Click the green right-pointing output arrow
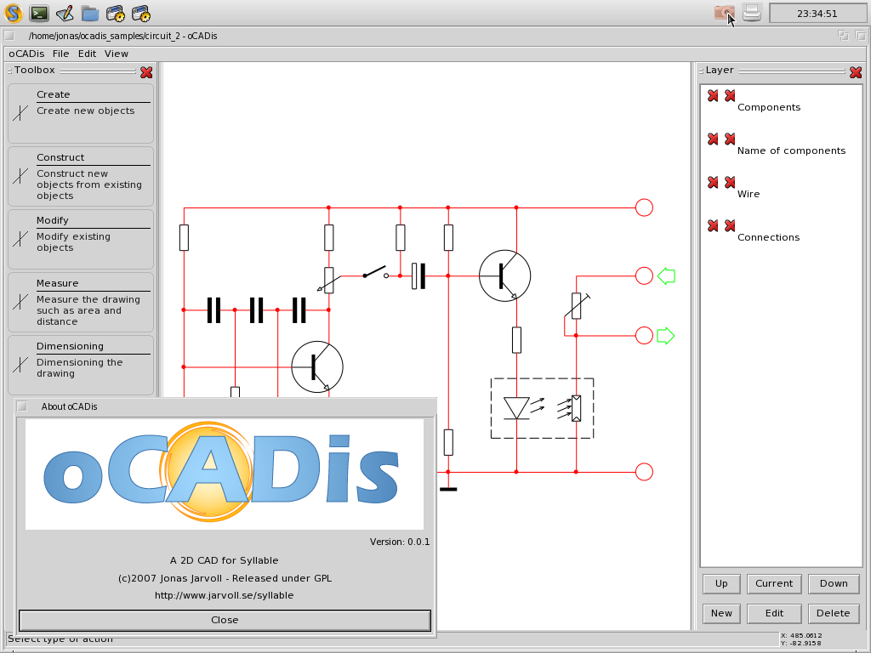 tap(665, 336)
